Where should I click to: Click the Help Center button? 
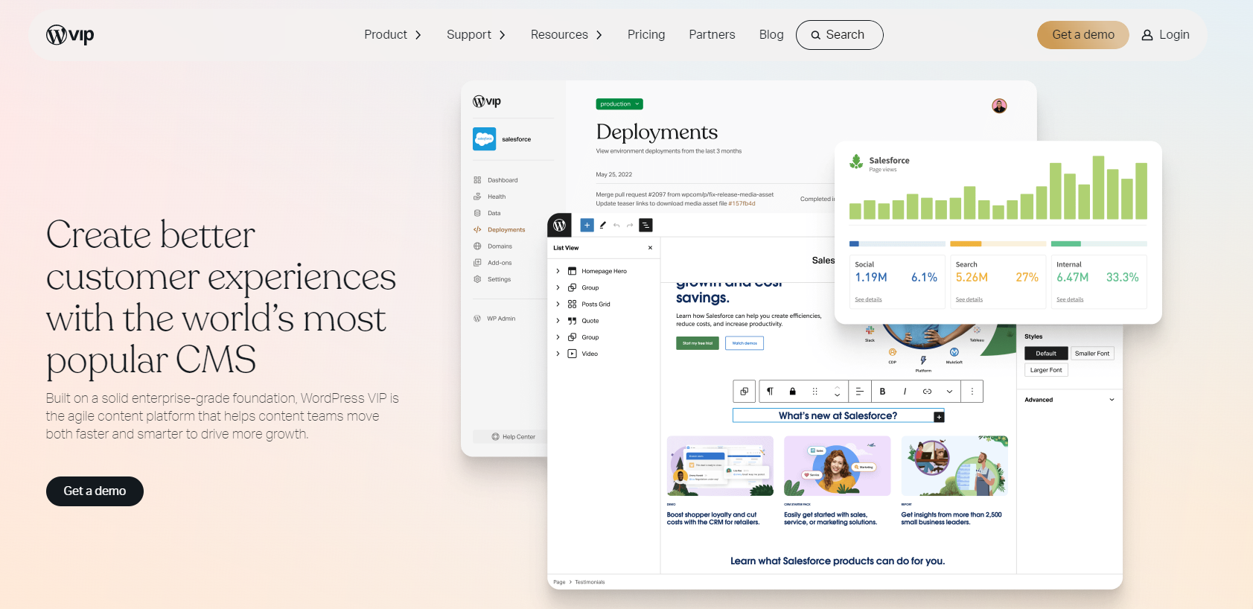(514, 437)
